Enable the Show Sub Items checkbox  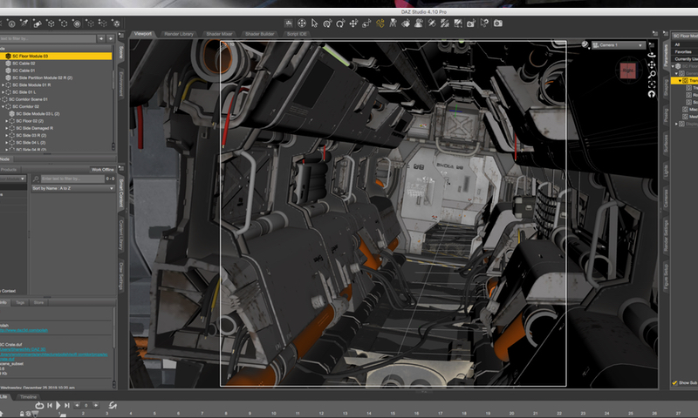(x=675, y=382)
